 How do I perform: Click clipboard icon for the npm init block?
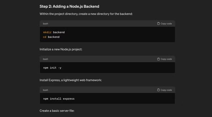158,59
